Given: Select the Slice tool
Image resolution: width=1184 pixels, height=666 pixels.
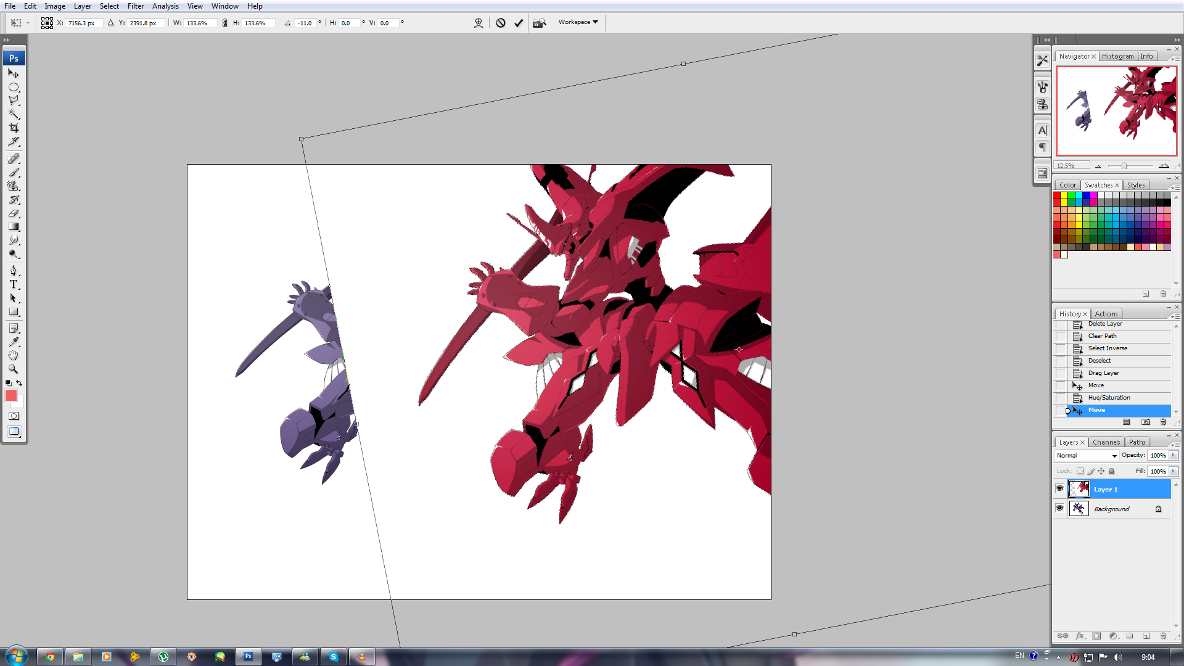Looking at the screenshot, I should pyautogui.click(x=13, y=141).
